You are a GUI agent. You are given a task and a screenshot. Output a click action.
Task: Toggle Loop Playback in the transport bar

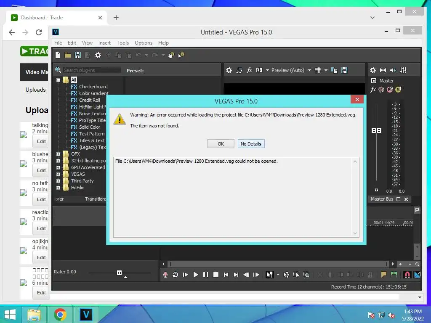(x=175, y=275)
